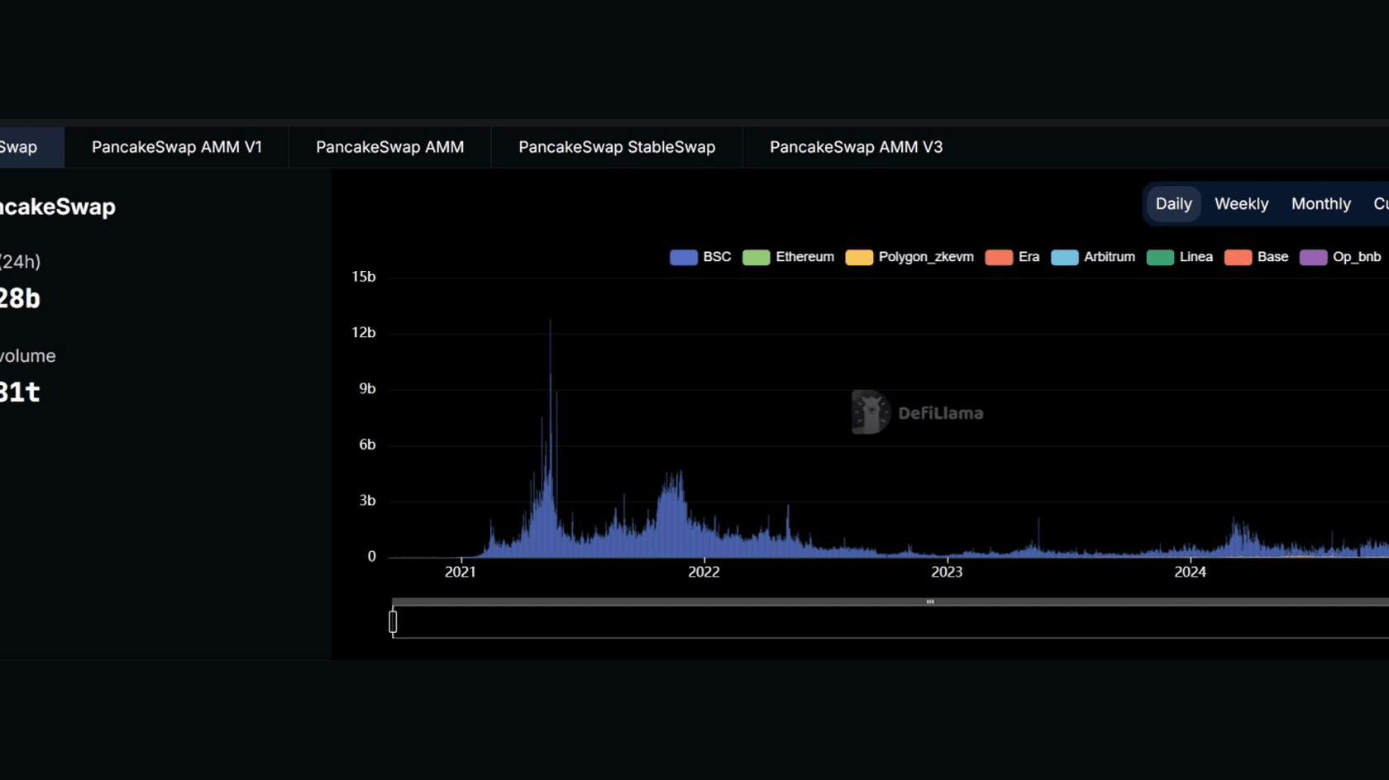The width and height of the screenshot is (1389, 780).
Task: Click the 15b y-axis label
Action: (x=364, y=277)
